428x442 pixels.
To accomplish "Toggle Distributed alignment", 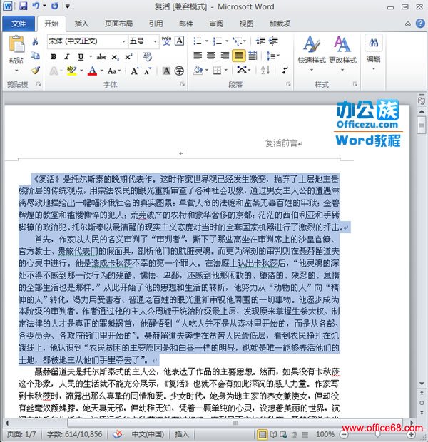I will [x=253, y=56].
